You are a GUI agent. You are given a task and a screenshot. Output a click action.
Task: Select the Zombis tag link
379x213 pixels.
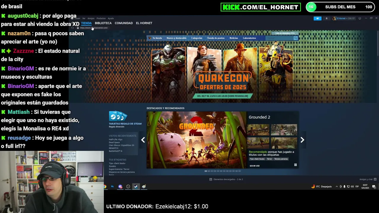pyautogui.click(x=112, y=166)
